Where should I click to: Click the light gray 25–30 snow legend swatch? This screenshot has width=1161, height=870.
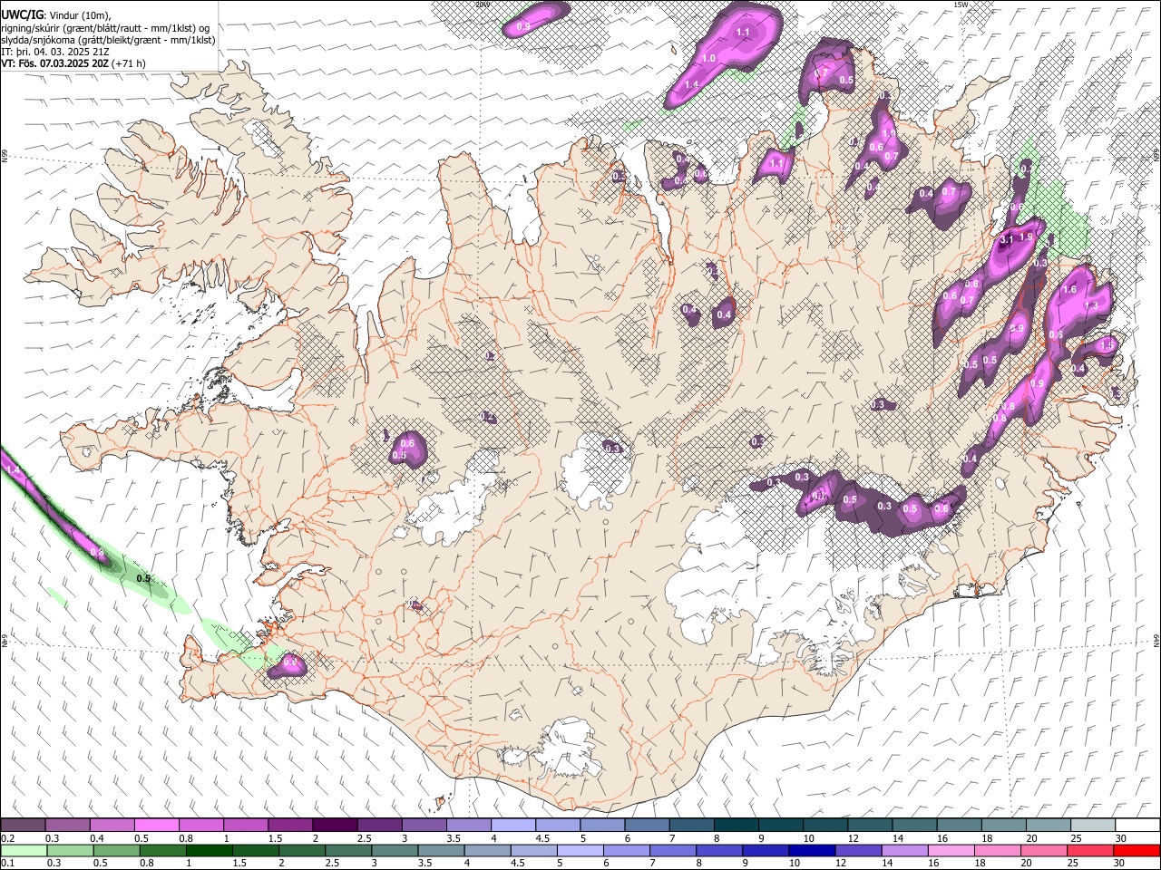pos(1091,826)
